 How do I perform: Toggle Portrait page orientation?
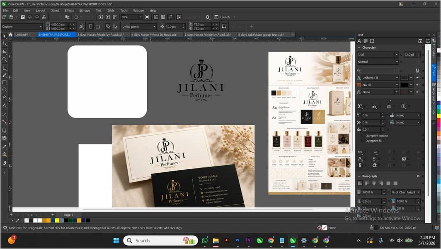90,27
